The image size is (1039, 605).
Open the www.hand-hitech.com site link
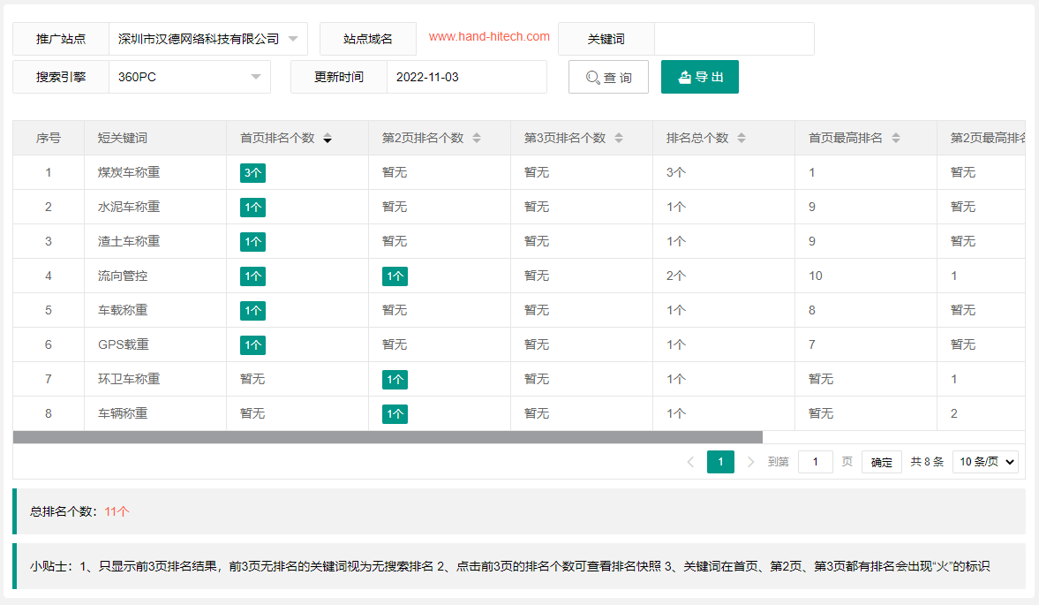(488, 37)
